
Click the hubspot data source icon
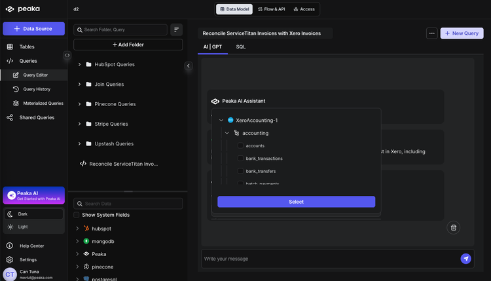(86, 229)
